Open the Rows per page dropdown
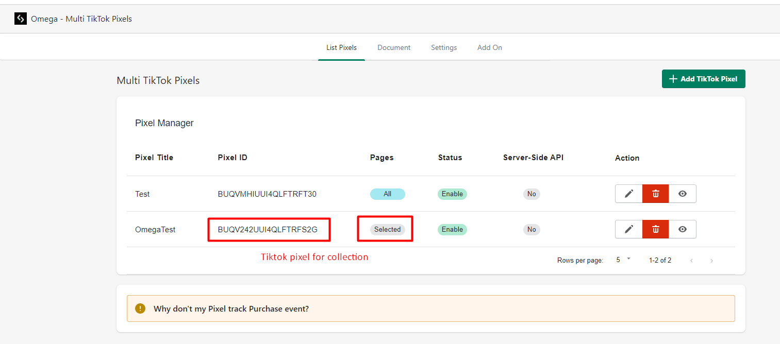 [x=623, y=260]
